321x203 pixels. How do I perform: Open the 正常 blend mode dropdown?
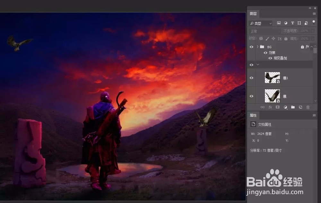[265, 31]
